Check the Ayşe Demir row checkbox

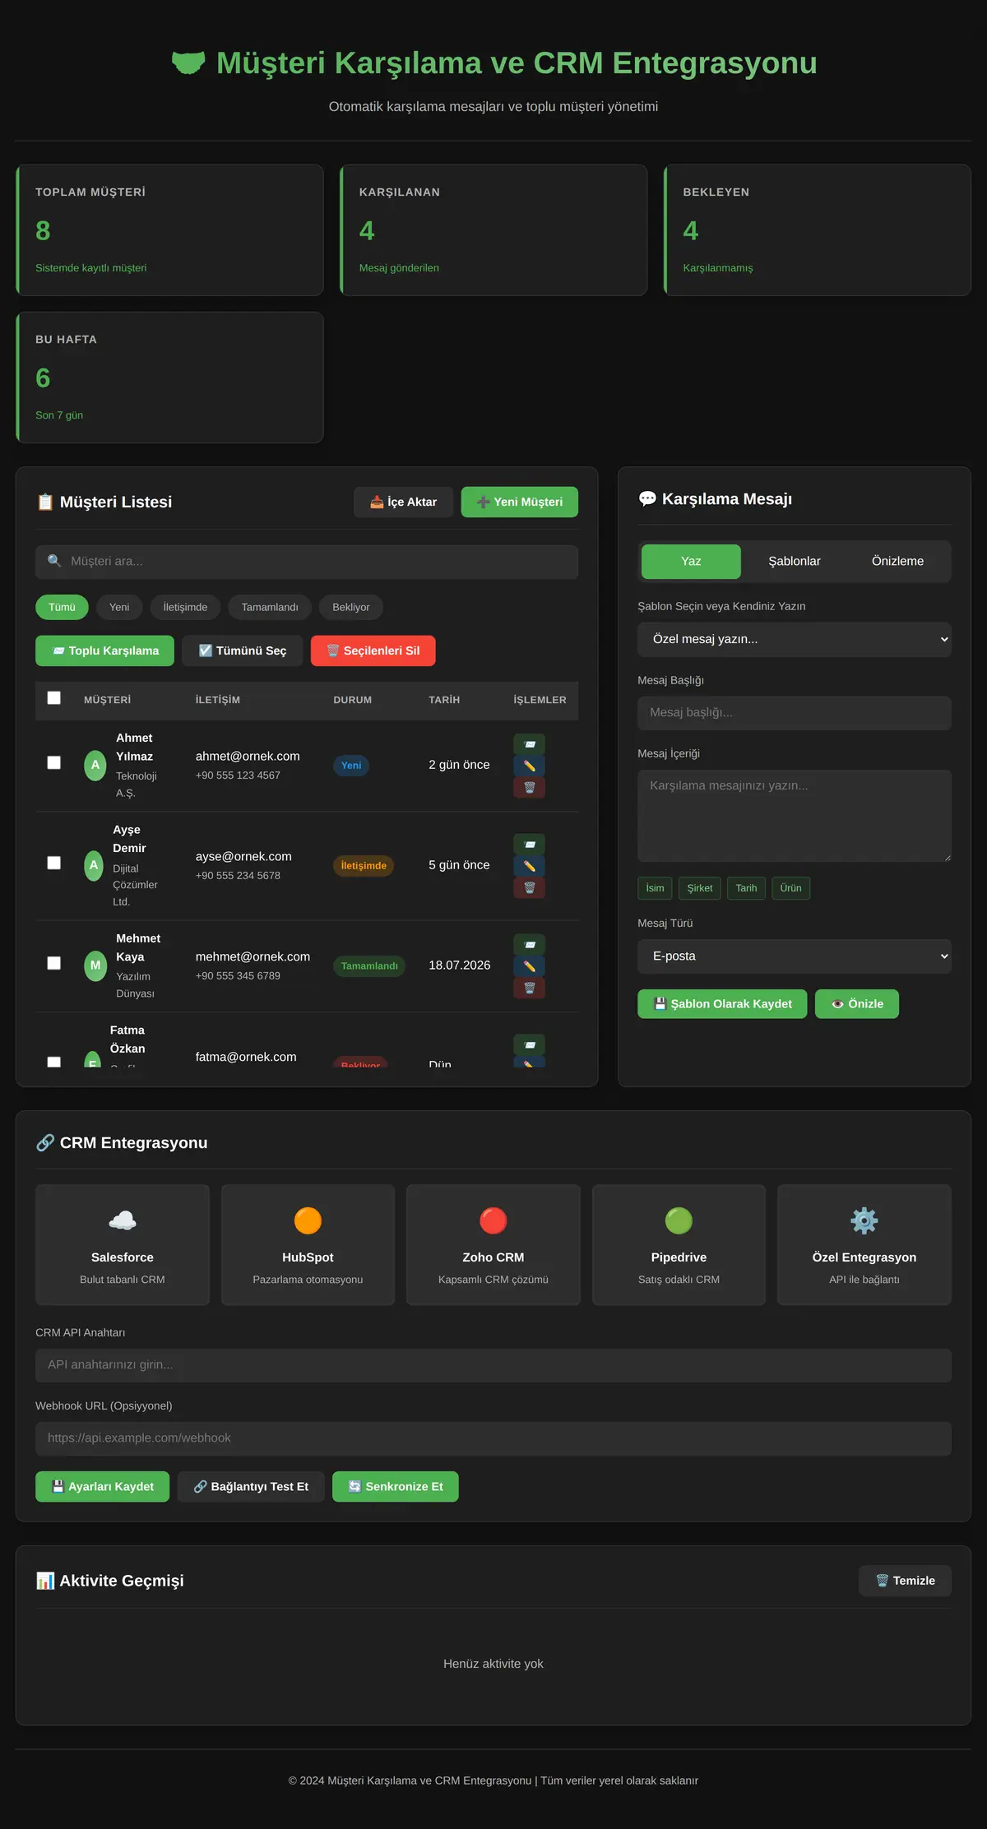click(54, 863)
